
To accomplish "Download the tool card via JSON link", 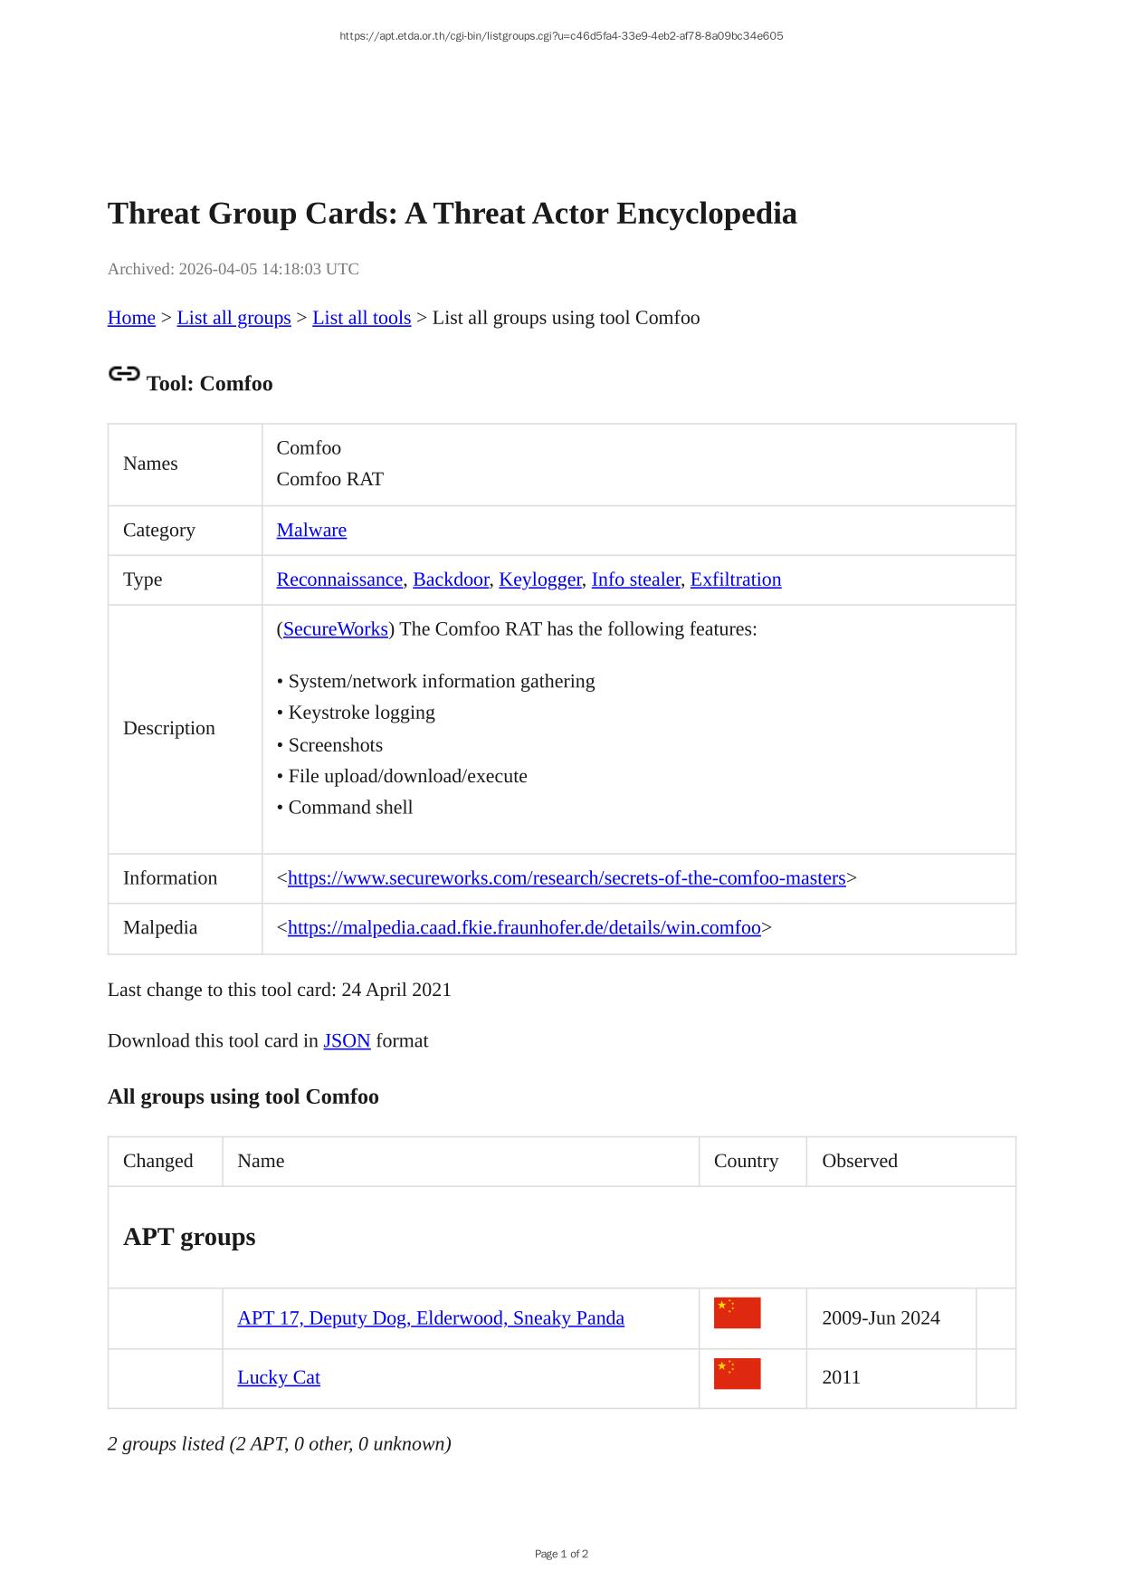I will point(347,1041).
